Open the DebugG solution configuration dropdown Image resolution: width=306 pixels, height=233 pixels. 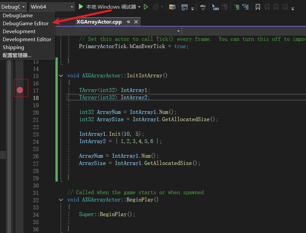(13, 7)
